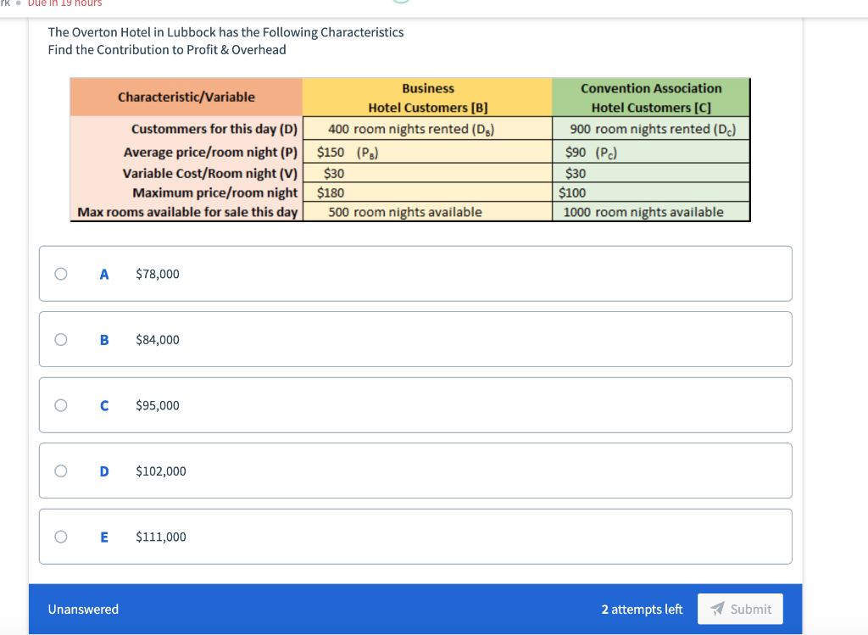
Task: Select radio button for answer D $102,000
Action: click(61, 471)
